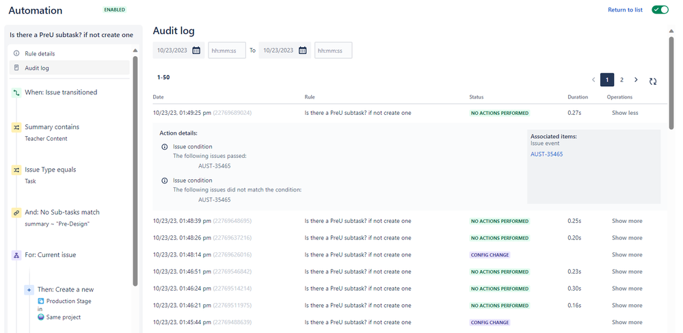Viewport: 683px width, 333px height.
Task: Click the first hh:mm:ss time field
Action: [227, 50]
